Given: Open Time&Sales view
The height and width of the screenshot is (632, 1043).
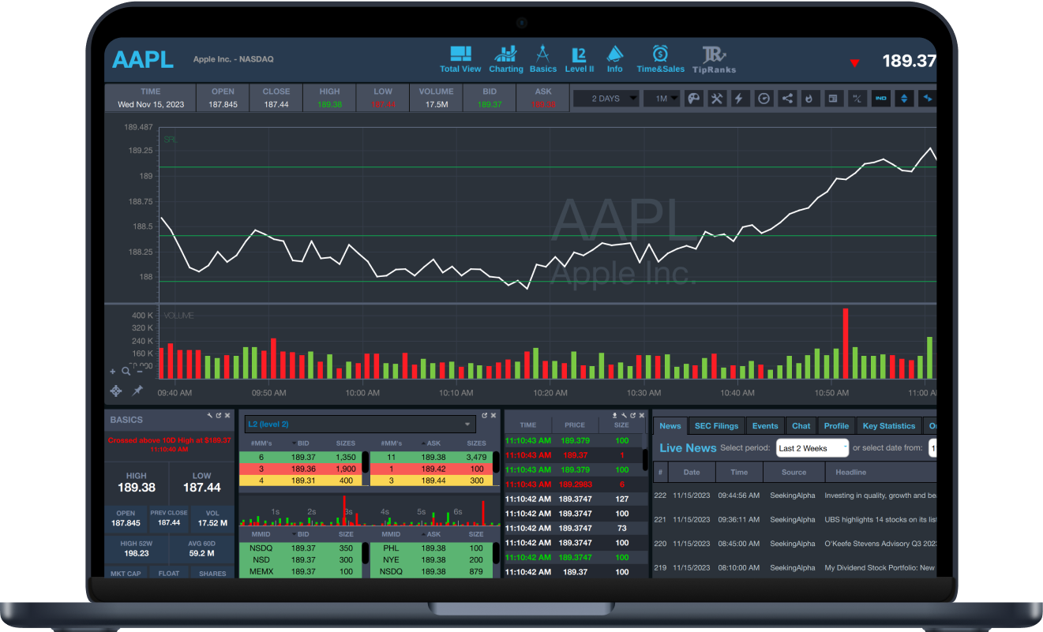Looking at the screenshot, I should (660, 59).
